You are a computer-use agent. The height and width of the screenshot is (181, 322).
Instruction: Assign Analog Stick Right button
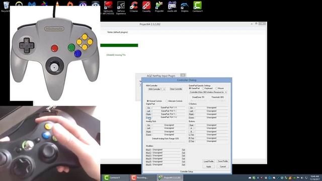[x=149, y=132]
